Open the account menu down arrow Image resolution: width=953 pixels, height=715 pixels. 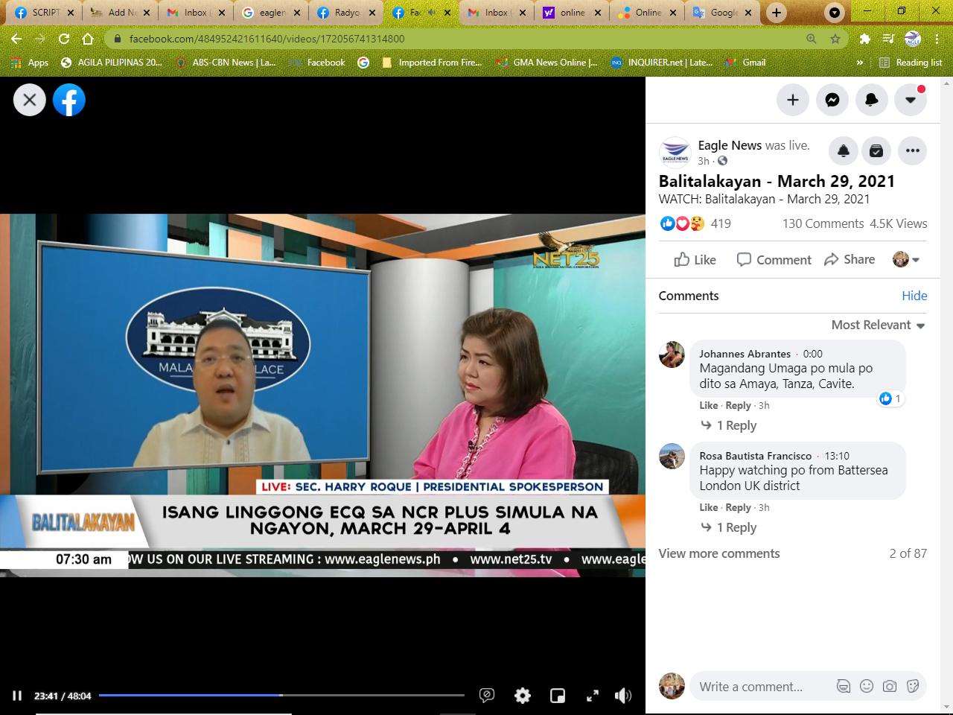(911, 100)
